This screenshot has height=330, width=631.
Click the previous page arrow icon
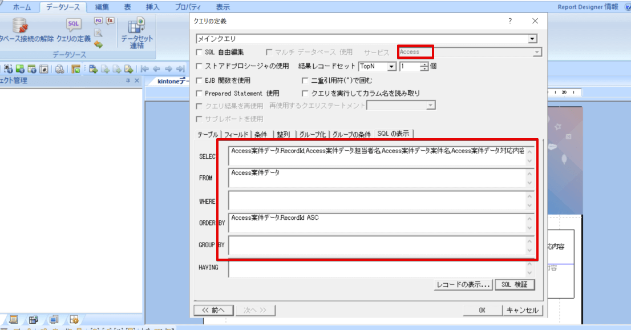(156, 69)
